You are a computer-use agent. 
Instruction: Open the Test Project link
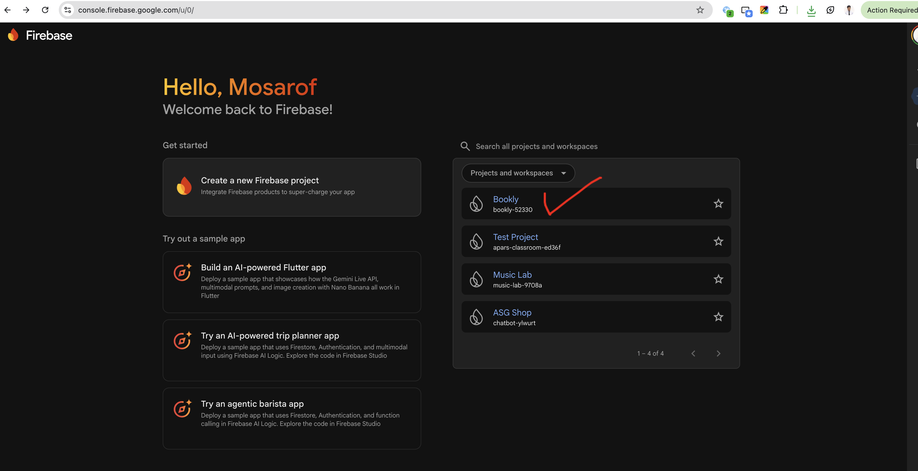(x=515, y=237)
